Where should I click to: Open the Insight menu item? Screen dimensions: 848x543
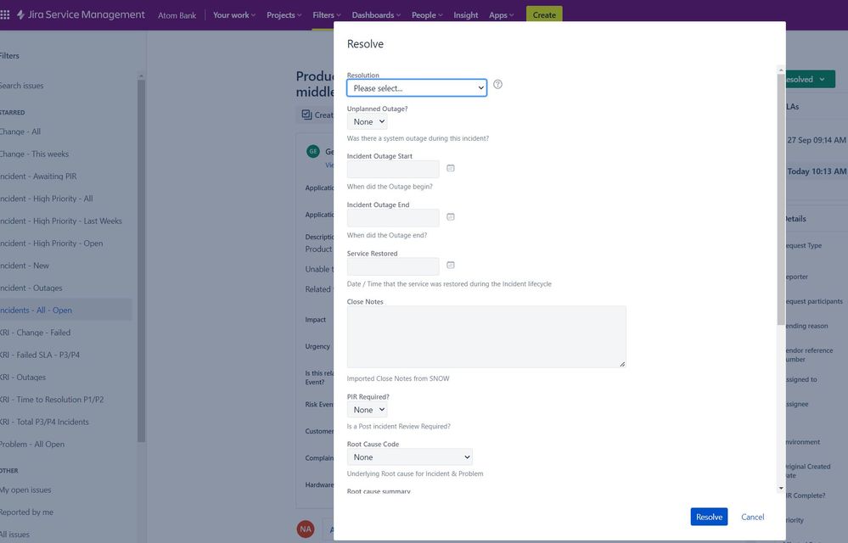(466, 15)
